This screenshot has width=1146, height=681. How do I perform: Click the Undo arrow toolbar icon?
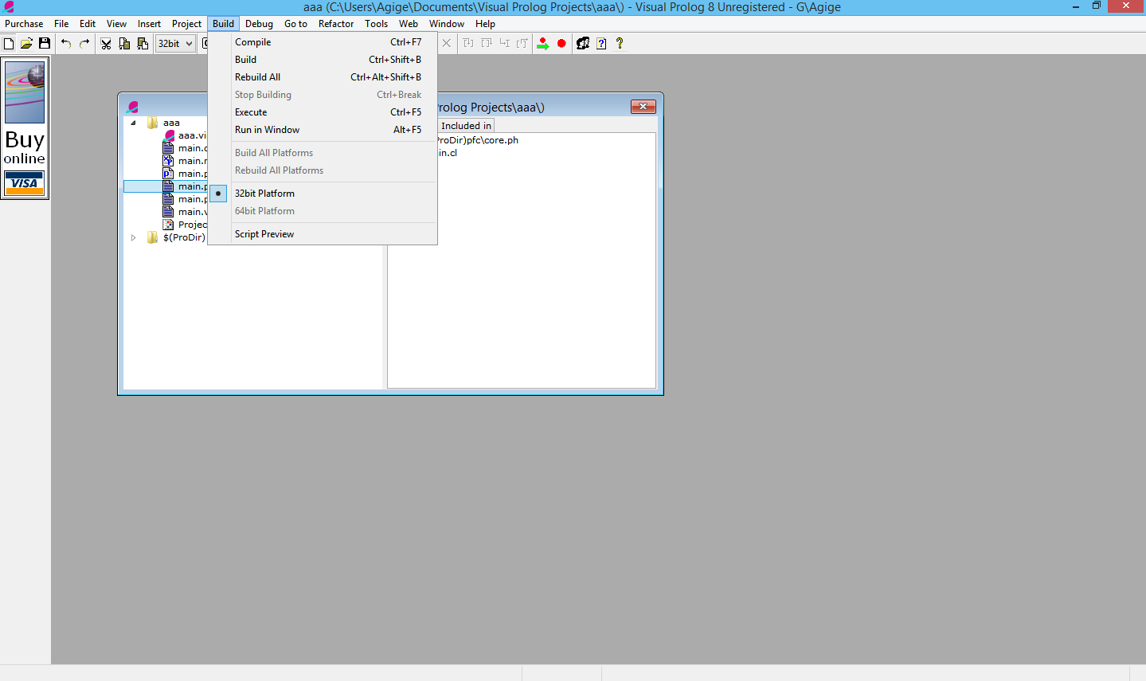(66, 43)
